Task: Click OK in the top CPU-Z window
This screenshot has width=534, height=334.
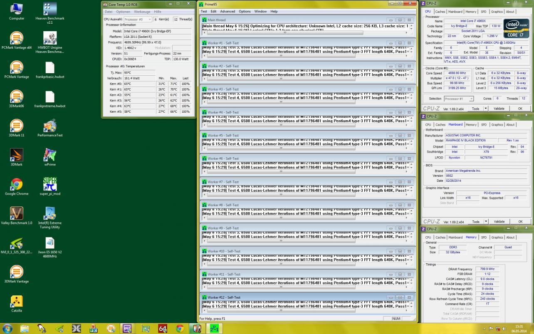Action: click(x=520, y=109)
